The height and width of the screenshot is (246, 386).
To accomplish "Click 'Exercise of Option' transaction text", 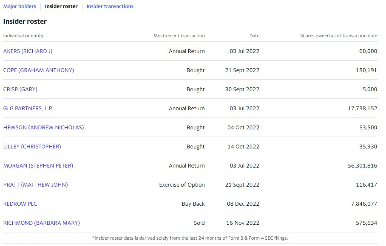I will 182,184.
